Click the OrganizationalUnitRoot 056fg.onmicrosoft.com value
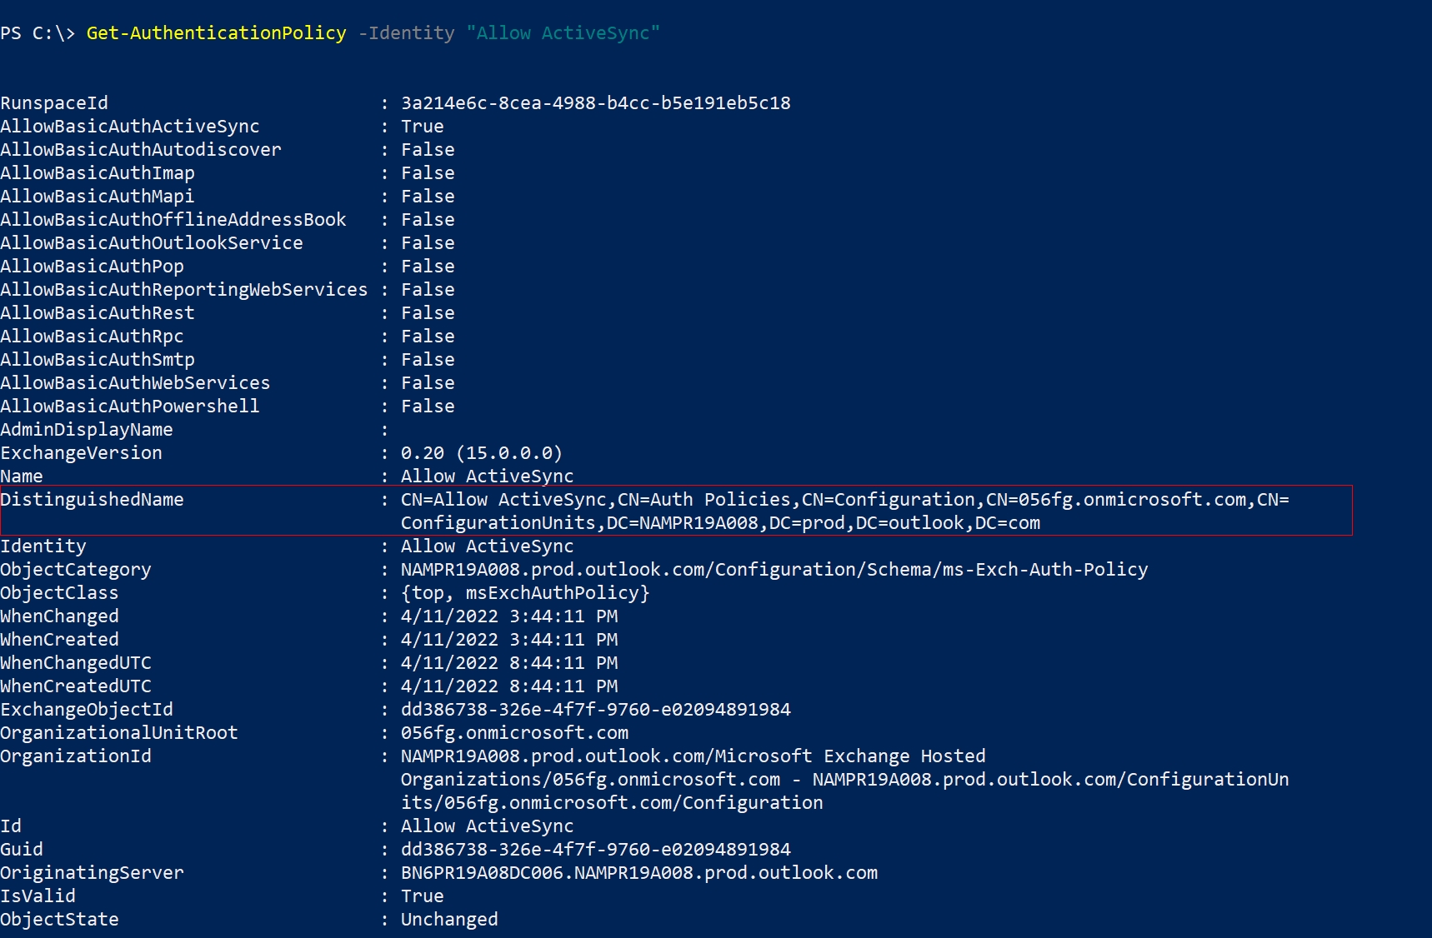The width and height of the screenshot is (1432, 938). 514,732
